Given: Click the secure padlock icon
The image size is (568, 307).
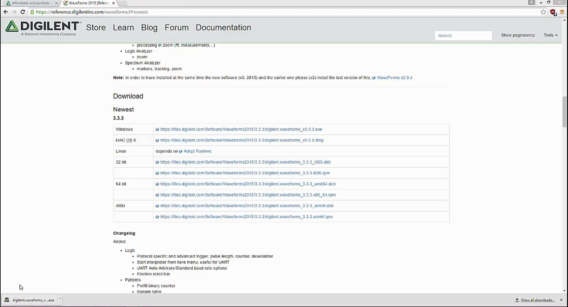Looking at the screenshot, I should 32,12.
